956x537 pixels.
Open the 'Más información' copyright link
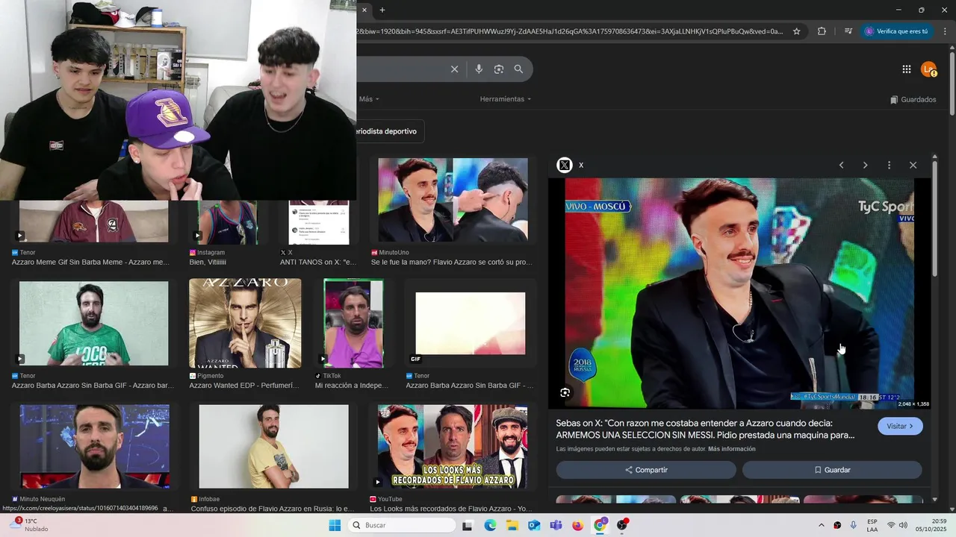point(732,449)
